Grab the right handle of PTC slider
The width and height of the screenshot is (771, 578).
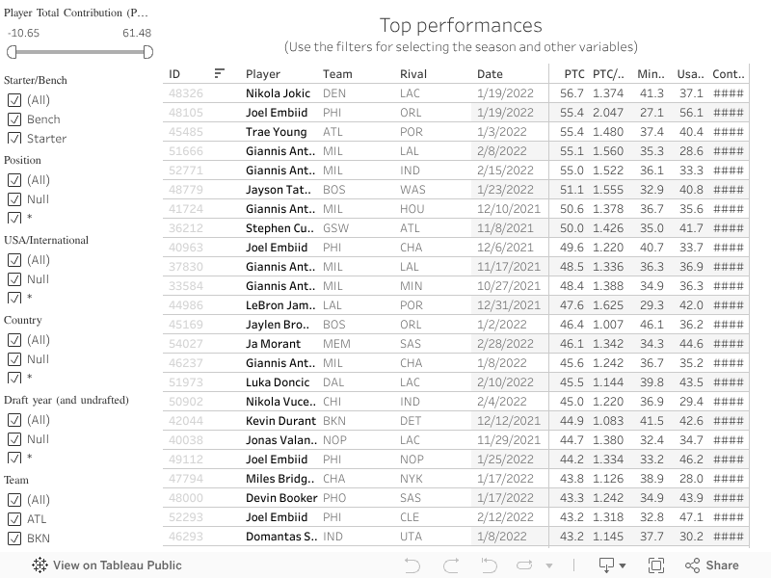pos(148,52)
